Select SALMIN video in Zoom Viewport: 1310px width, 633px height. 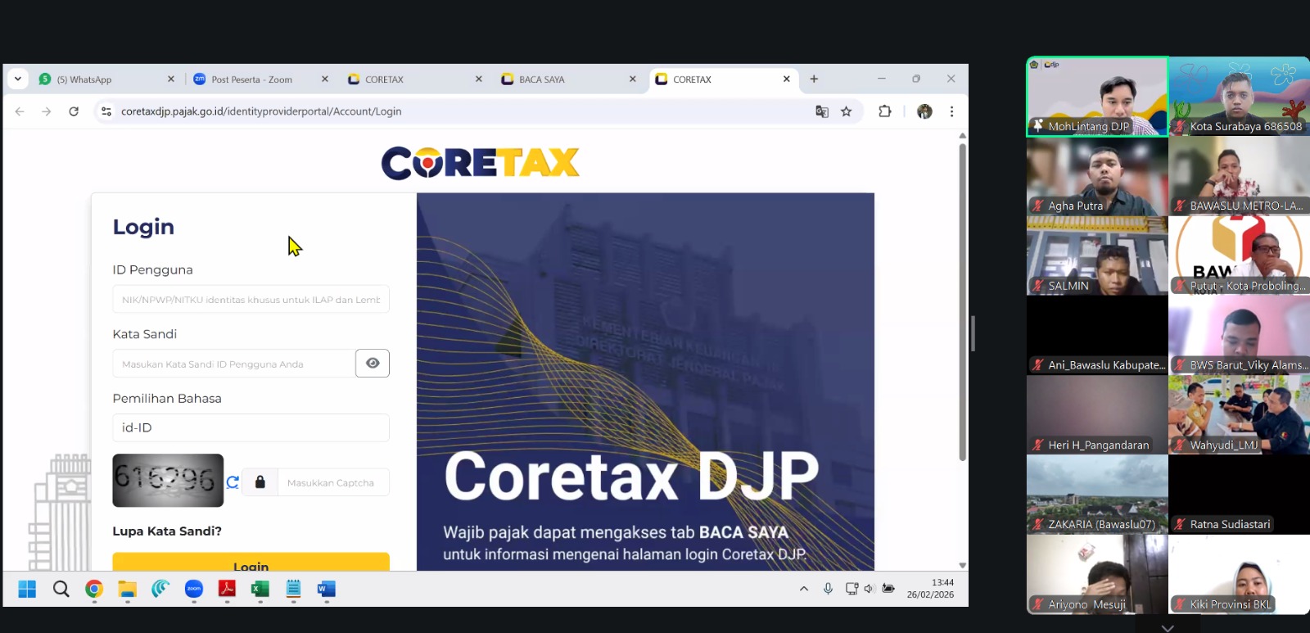pyautogui.click(x=1097, y=255)
